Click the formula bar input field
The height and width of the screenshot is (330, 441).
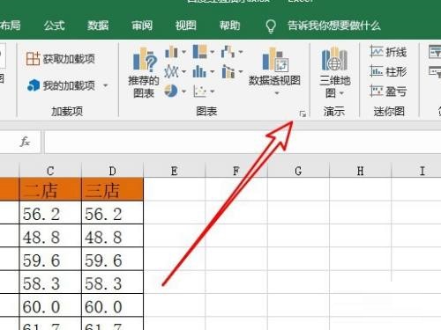coord(243,142)
